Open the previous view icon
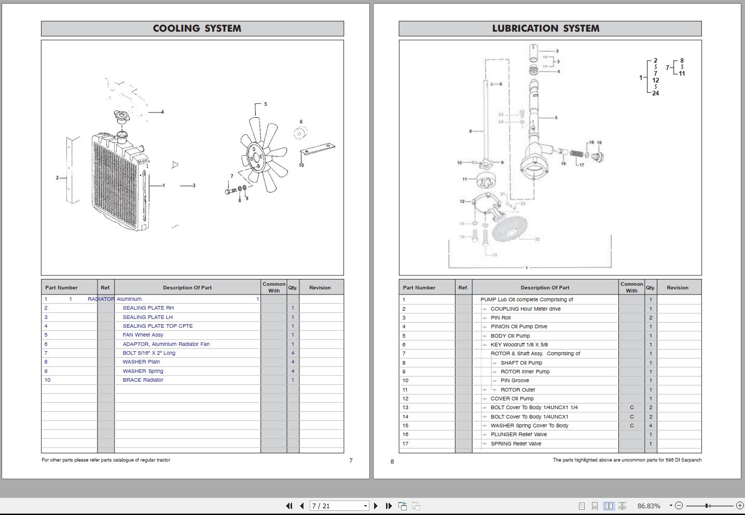Viewport: 745px width, 515px height. point(402,506)
